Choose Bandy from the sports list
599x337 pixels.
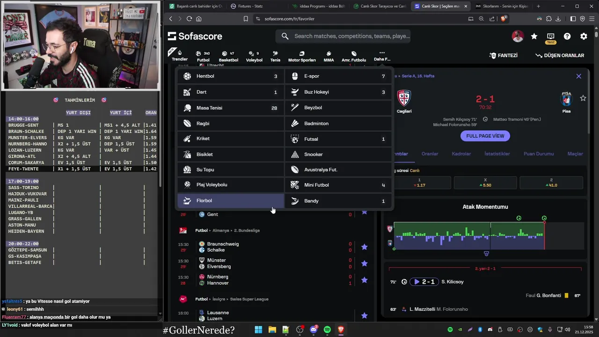point(338,201)
